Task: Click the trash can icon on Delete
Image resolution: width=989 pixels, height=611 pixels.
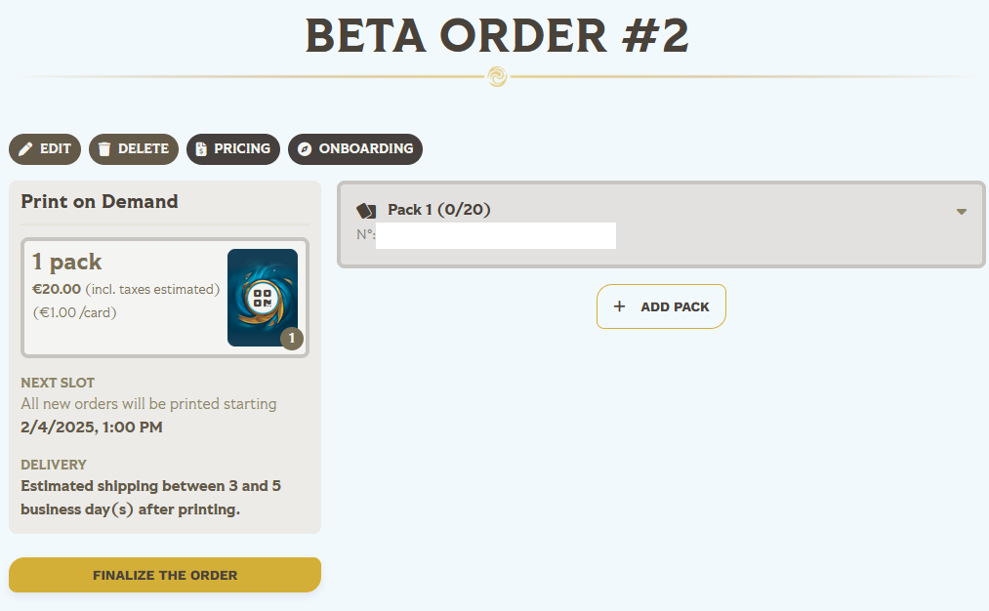Action: (104, 149)
